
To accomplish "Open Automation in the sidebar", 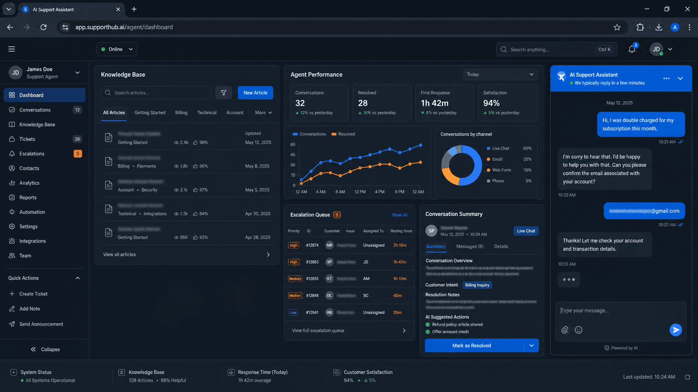I will (45, 212).
